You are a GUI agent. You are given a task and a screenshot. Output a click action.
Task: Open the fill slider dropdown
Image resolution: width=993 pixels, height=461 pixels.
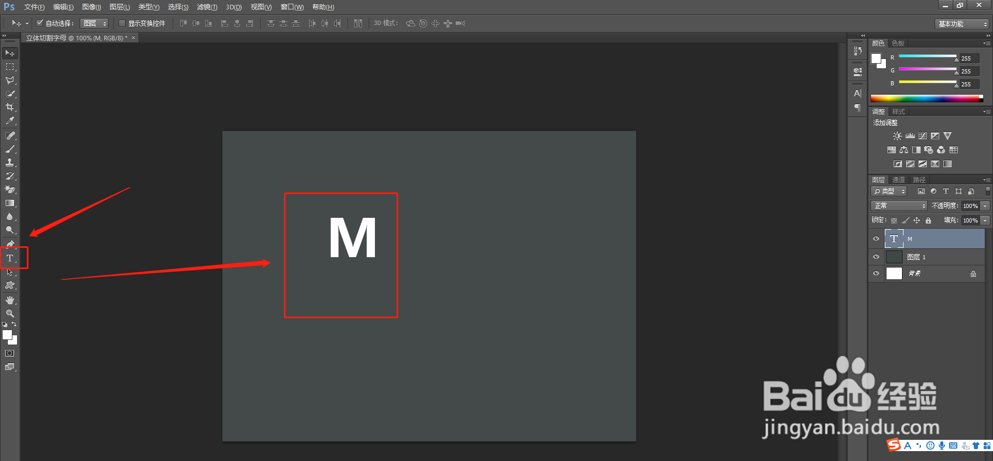985,220
